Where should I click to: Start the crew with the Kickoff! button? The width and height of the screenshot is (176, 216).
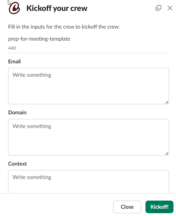tap(159, 207)
